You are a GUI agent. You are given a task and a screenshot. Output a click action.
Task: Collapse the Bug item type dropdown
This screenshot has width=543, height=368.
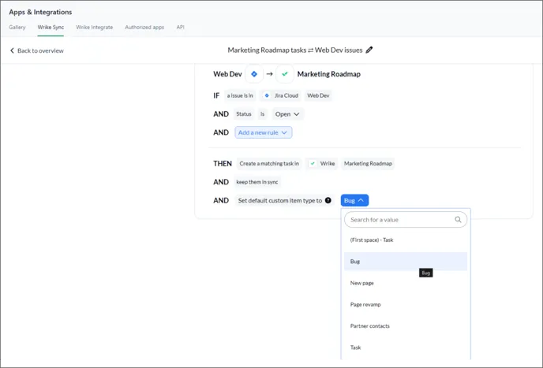point(354,200)
